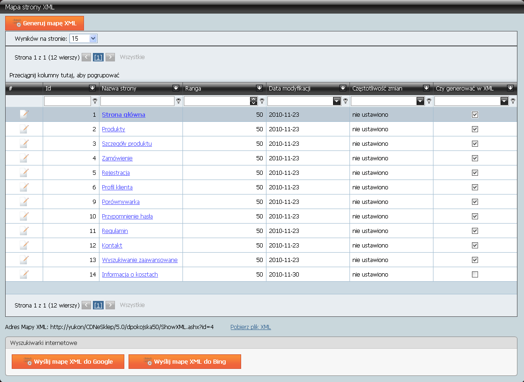Click edit icon for Wyszukiwanie zaawansowane row

[24, 260]
